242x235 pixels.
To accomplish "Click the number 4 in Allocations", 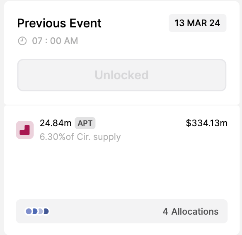I will pyautogui.click(x=165, y=211).
